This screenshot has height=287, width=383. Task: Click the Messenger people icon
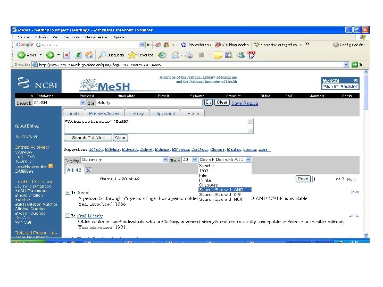tap(240, 55)
